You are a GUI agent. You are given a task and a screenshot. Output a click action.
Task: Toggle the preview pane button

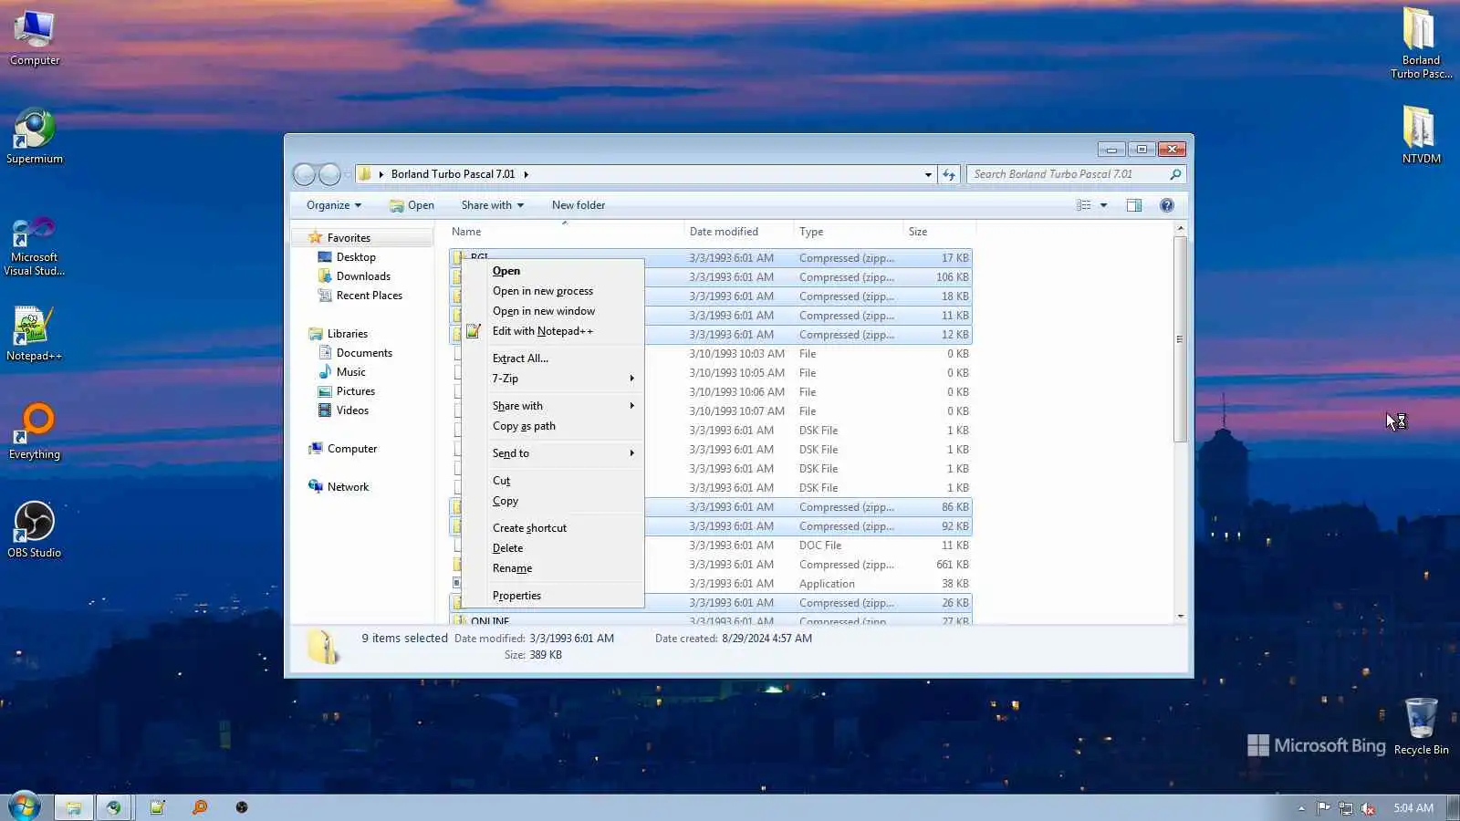click(x=1134, y=205)
